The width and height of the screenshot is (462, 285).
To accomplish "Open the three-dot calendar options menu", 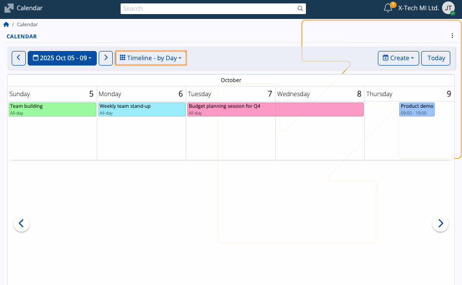I will pyautogui.click(x=452, y=35).
